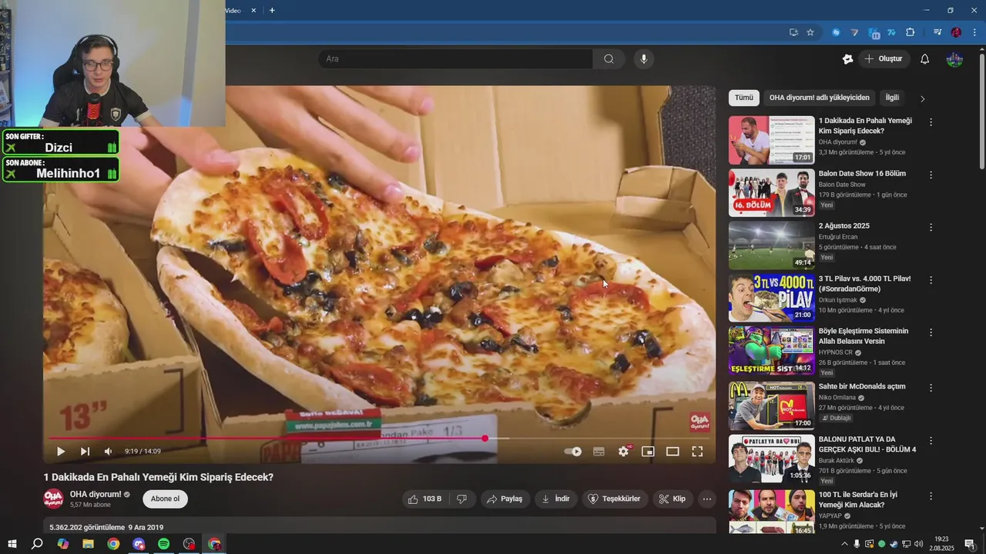Skip to the next video
Screen dimensions: 986x554
point(85,452)
